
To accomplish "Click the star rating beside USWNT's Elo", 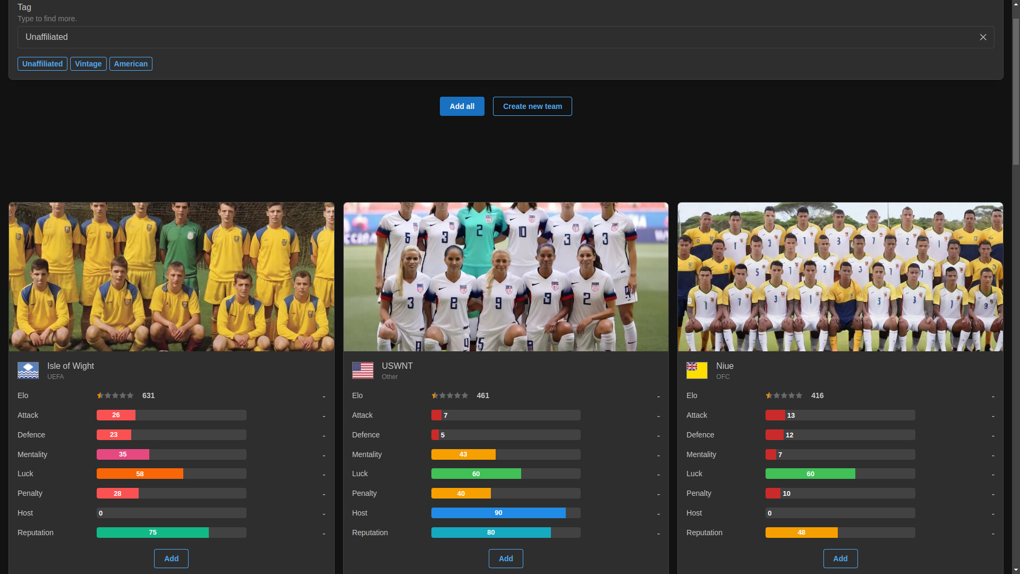I will pyautogui.click(x=449, y=395).
